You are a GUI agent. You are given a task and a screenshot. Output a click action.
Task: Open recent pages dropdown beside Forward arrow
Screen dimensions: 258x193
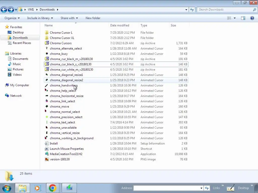16,10
